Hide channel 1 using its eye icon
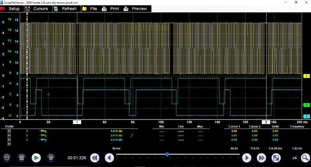This screenshot has height=167, width=311. tap(9, 131)
